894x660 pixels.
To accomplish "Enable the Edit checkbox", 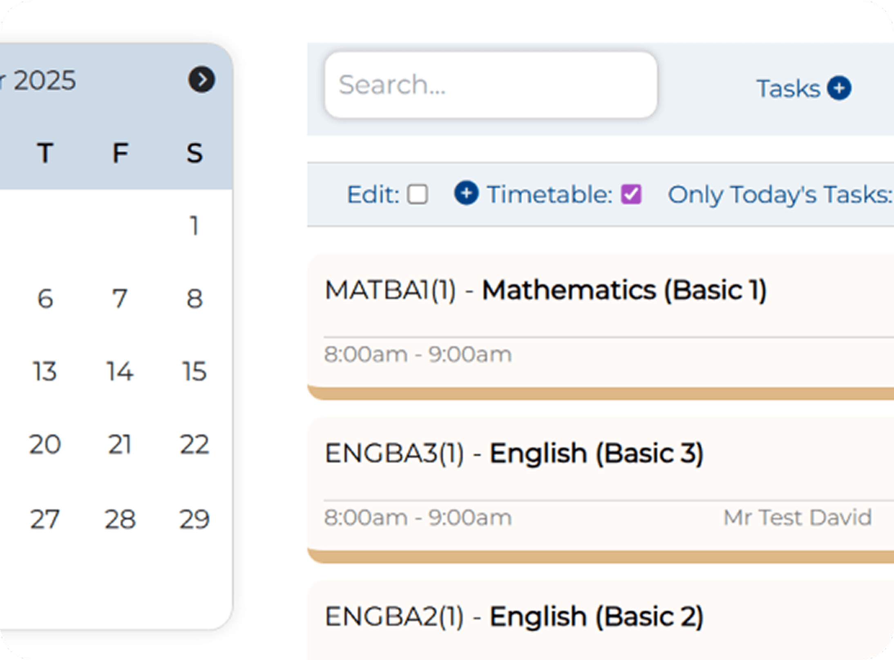I will 418,194.
